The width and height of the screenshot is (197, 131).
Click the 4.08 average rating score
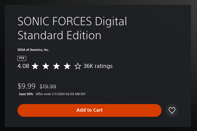pyautogui.click(x=23, y=66)
